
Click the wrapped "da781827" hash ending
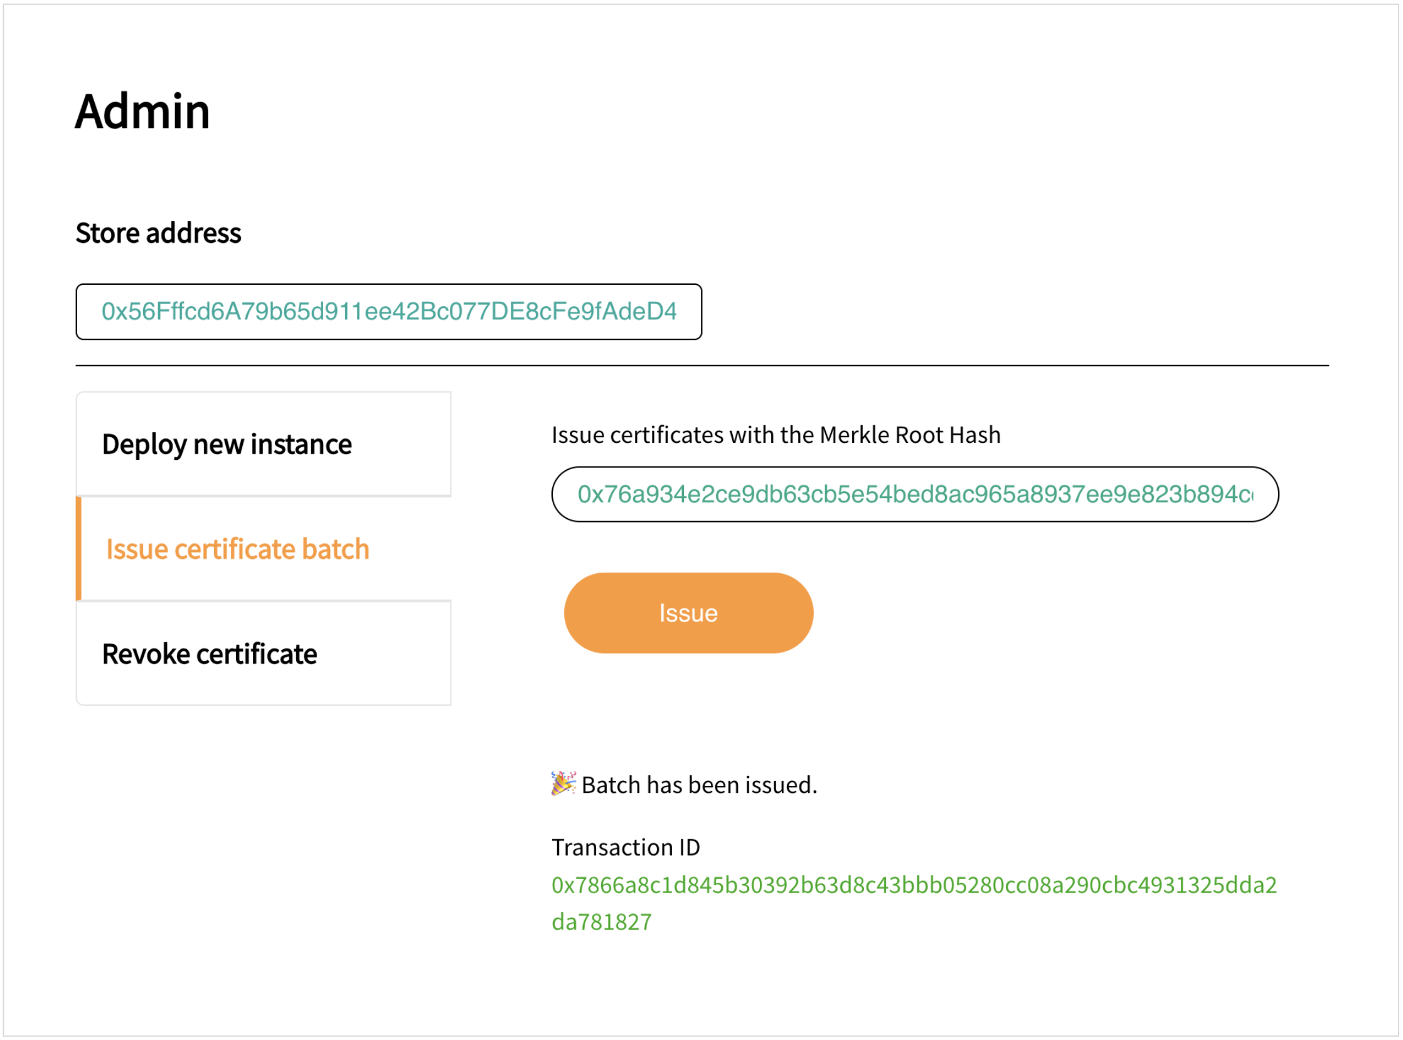coord(601,921)
